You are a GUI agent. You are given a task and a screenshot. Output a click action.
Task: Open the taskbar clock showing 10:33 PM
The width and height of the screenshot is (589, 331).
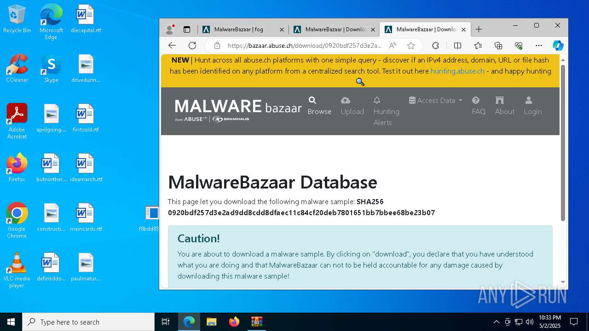(x=550, y=322)
